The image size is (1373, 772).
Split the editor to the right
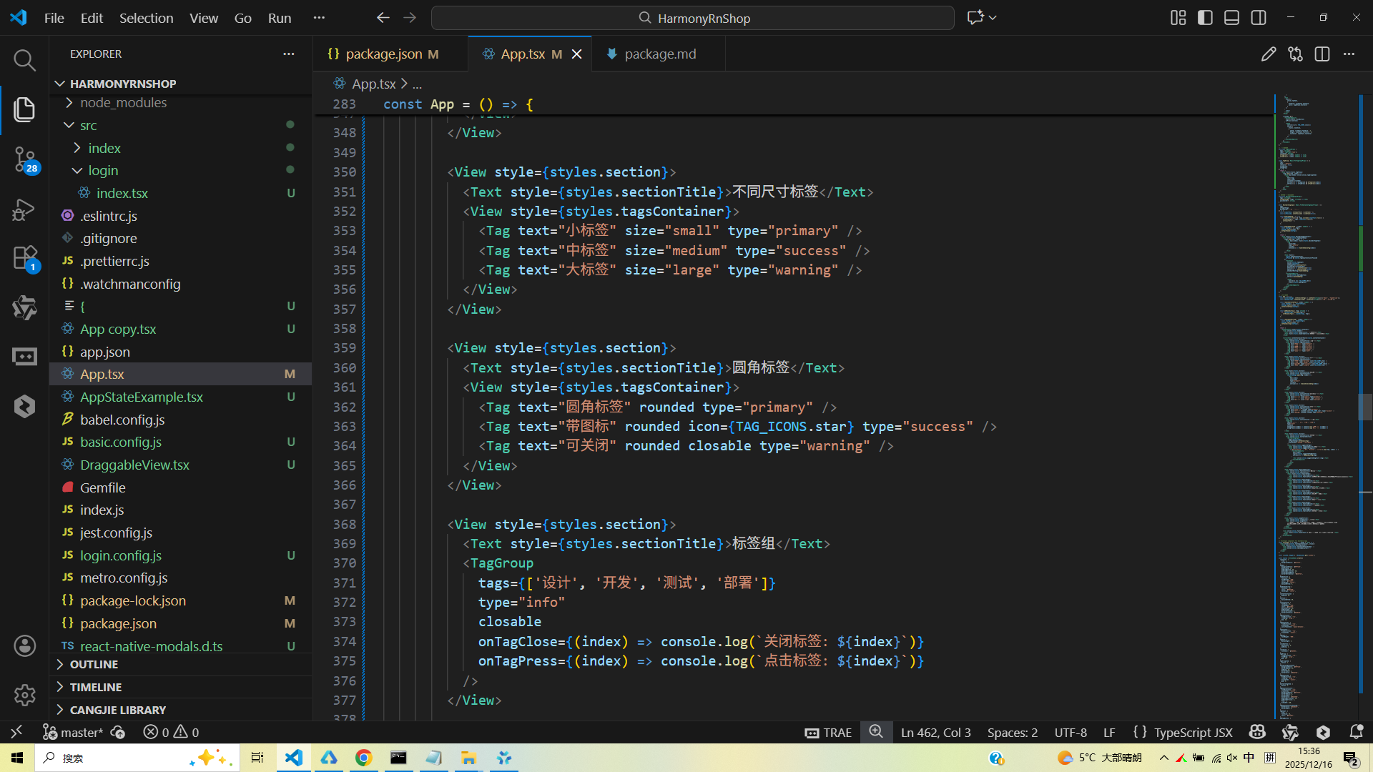[1322, 54]
